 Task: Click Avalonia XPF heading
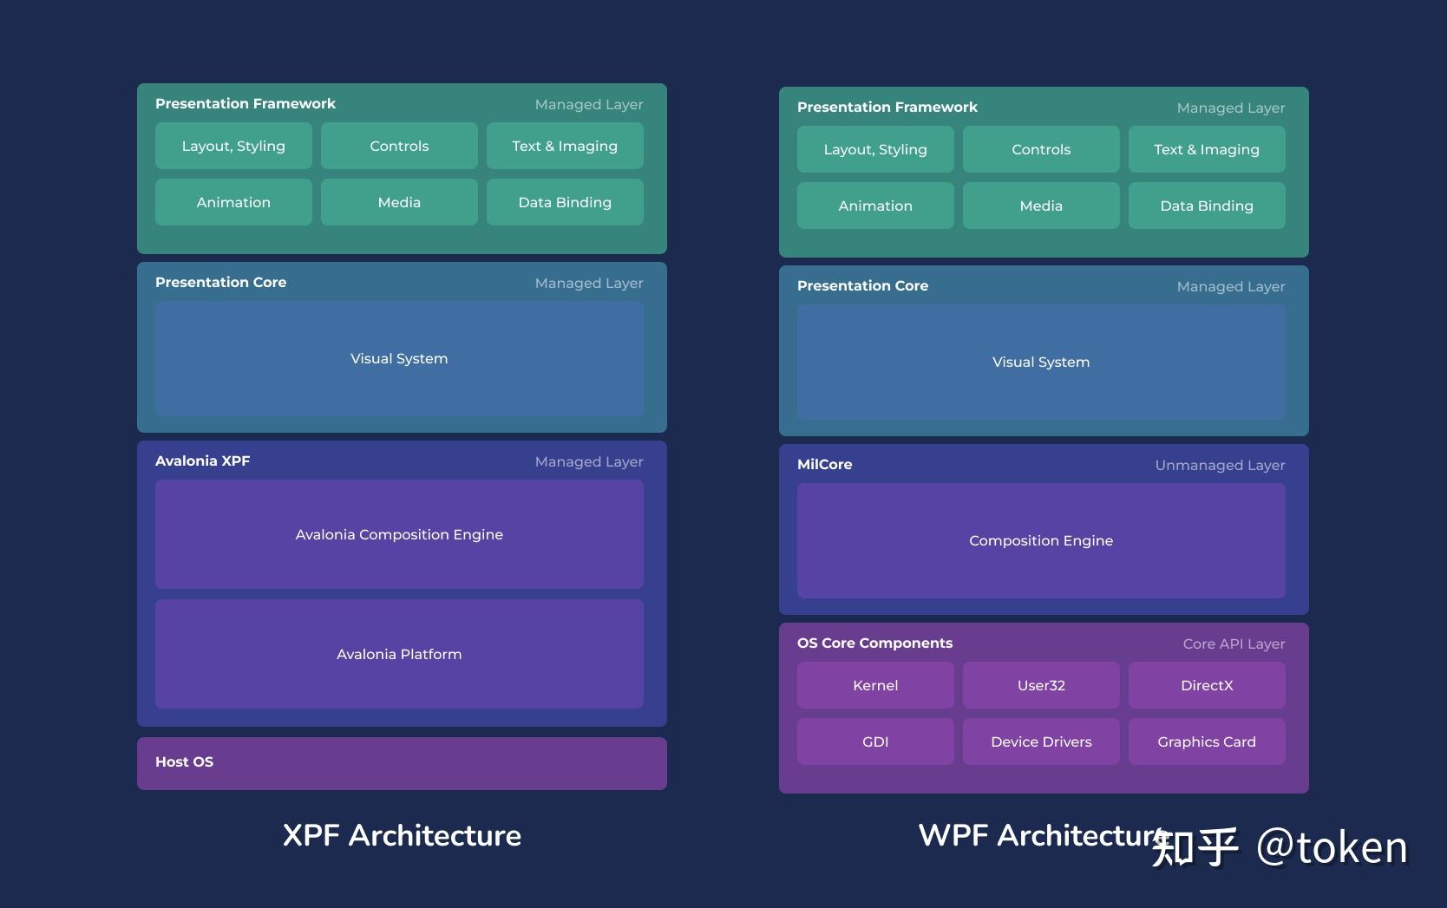click(202, 461)
